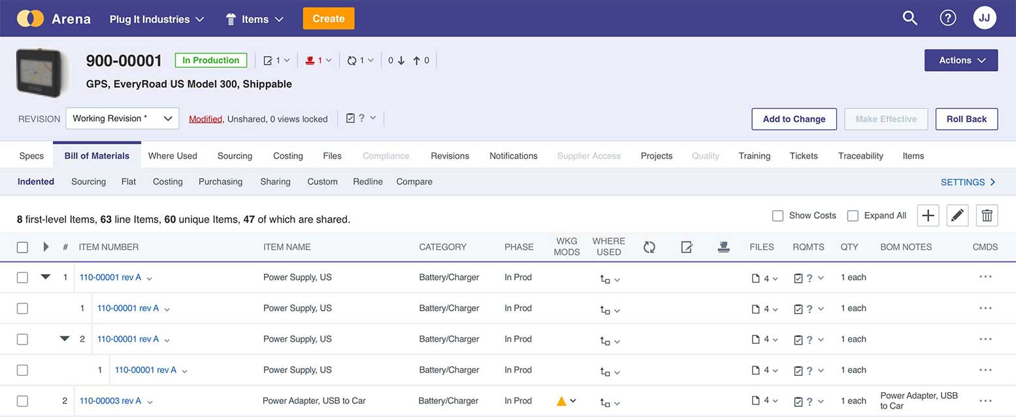
Task: Open the search magnifier icon
Action: (x=909, y=18)
